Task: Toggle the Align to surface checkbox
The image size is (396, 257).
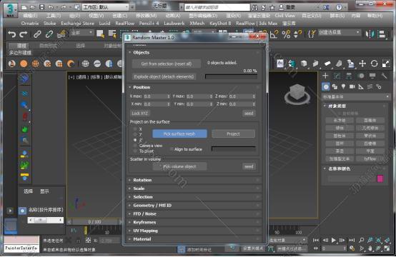Action: tap(172, 149)
